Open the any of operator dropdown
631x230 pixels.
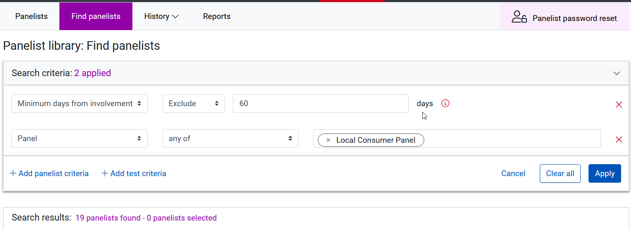[231, 139]
